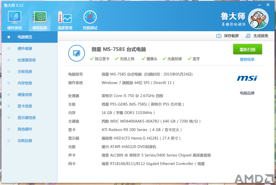The height and width of the screenshot is (185, 276).
Task: Click the 光盘刻录 feature check
Action: point(172,59)
